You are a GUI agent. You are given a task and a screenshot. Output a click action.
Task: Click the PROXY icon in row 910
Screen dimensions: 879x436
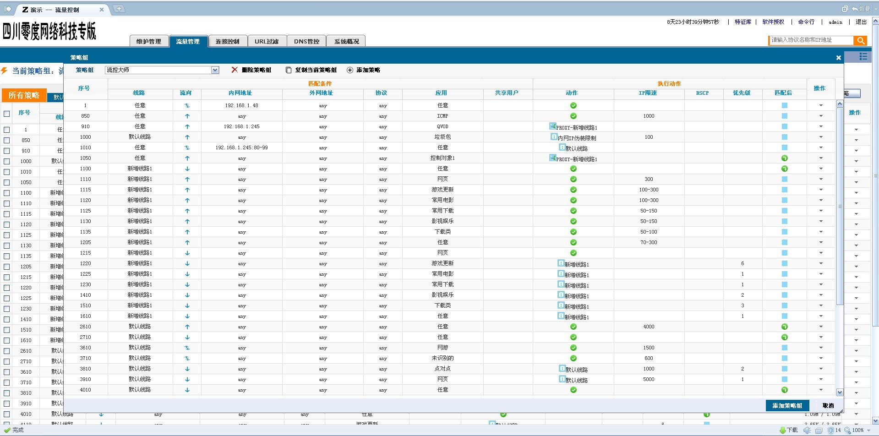point(552,126)
